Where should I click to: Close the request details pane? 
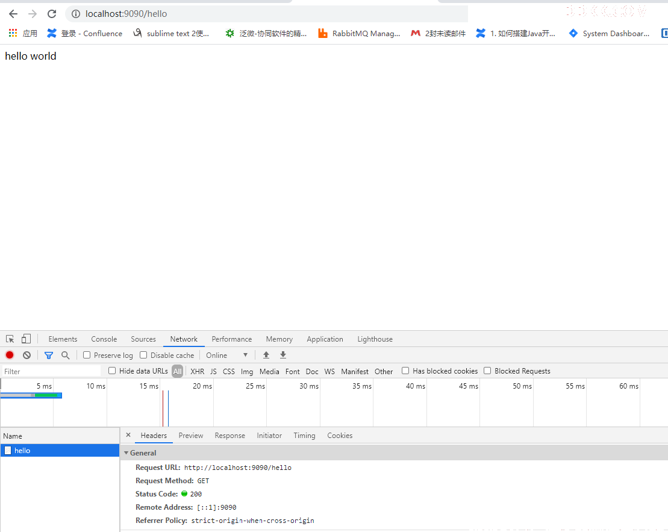tap(128, 435)
